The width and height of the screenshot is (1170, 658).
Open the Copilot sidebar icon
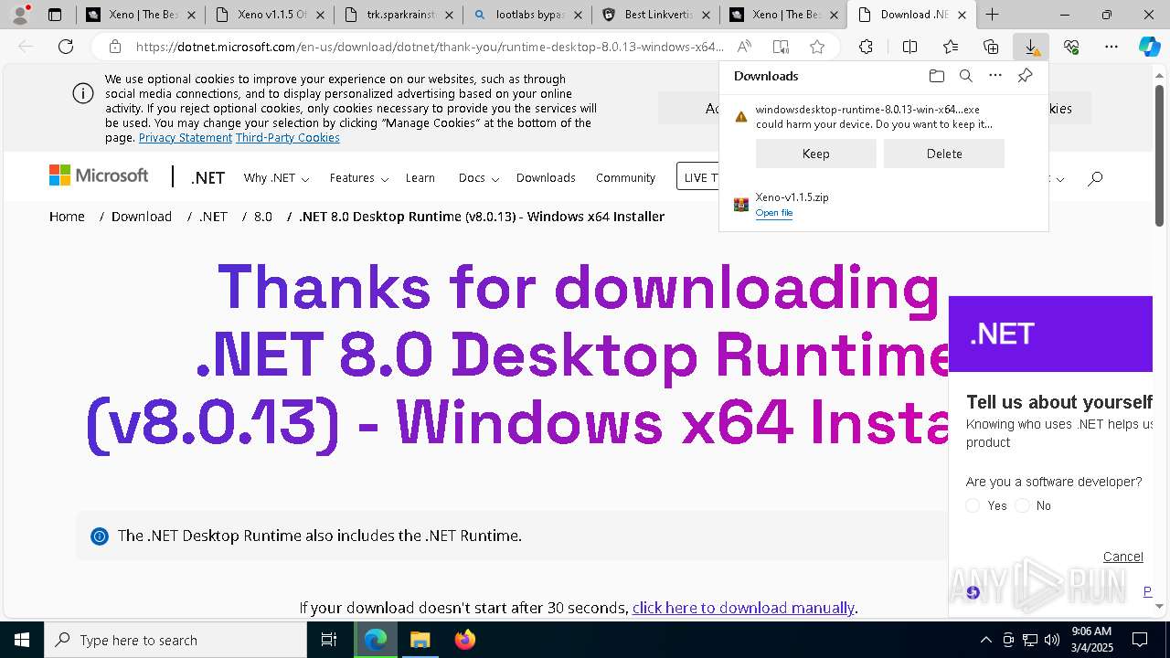pyautogui.click(x=1150, y=47)
